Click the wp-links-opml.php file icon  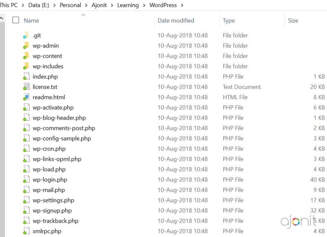click(x=26, y=159)
